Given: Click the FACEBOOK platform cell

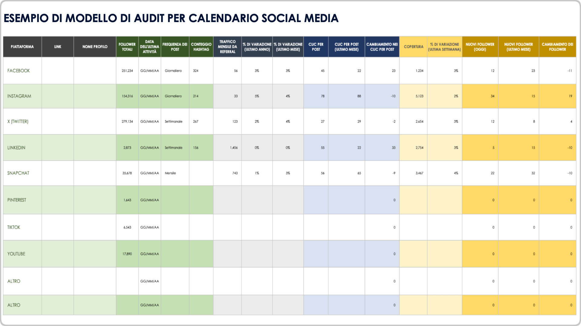Looking at the screenshot, I should 22,71.
